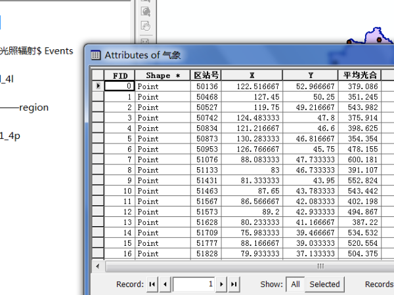Screen dimensions: 394x295
Task: Select row selector for FID 5
Action: [98, 138]
